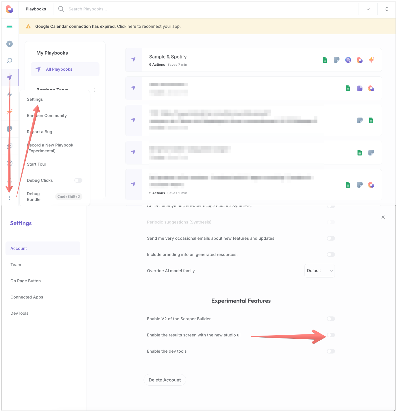Click the Search Playbooks input field

click(88, 9)
